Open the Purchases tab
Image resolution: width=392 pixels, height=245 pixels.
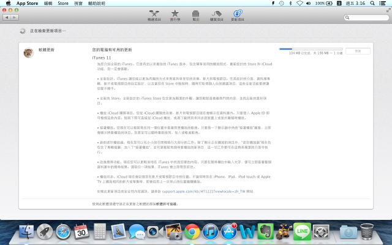(x=216, y=15)
